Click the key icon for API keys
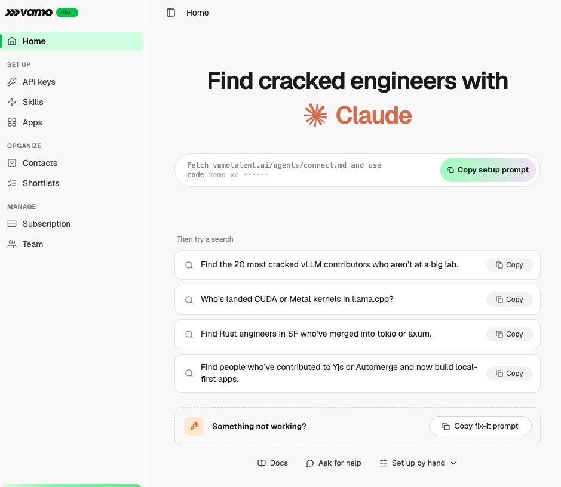Viewport: 561px width, 487px height. [x=12, y=82]
